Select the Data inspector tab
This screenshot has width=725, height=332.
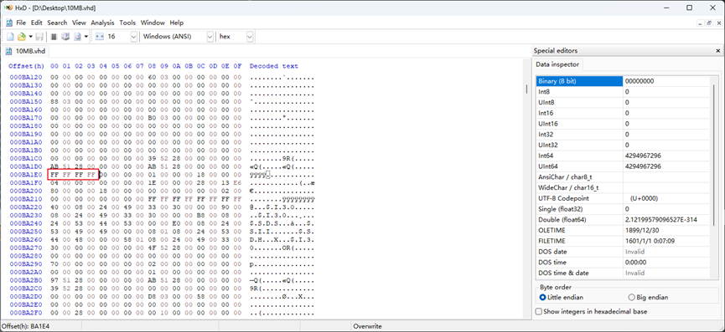(x=557, y=64)
